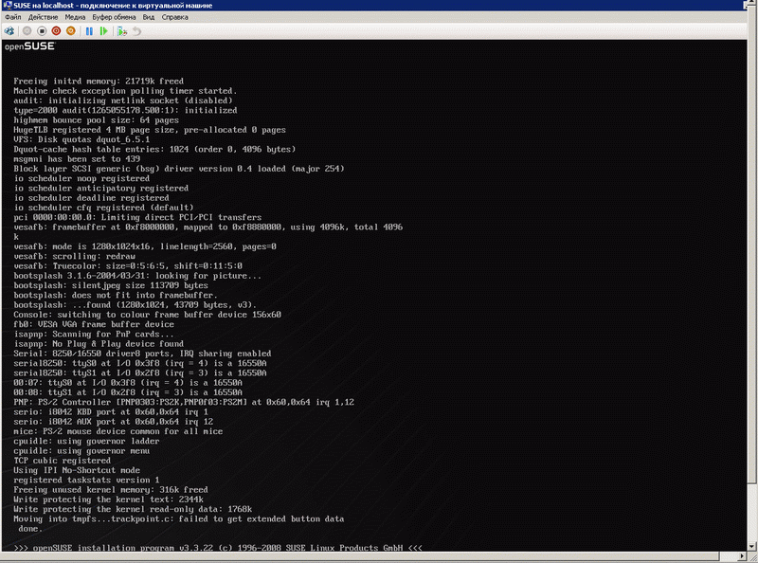
Task: Click line 'msgmni has been set to 439'
Action: tap(77, 158)
